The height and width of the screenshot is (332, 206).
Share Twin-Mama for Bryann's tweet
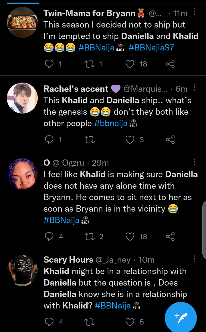[x=170, y=64]
